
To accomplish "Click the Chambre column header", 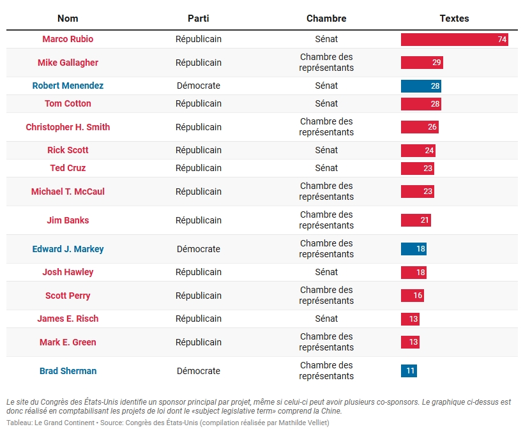I will (x=326, y=19).
